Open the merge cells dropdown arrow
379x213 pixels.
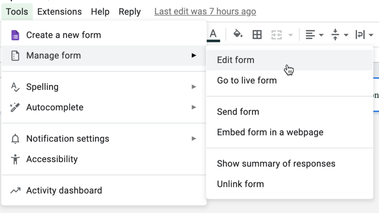pos(291,35)
